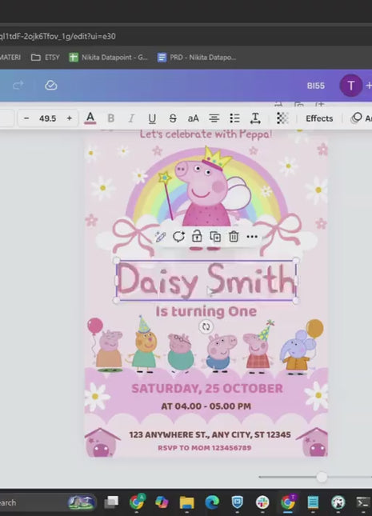The height and width of the screenshot is (516, 372).
Task: Open the BI55 design title
Action: (x=316, y=86)
